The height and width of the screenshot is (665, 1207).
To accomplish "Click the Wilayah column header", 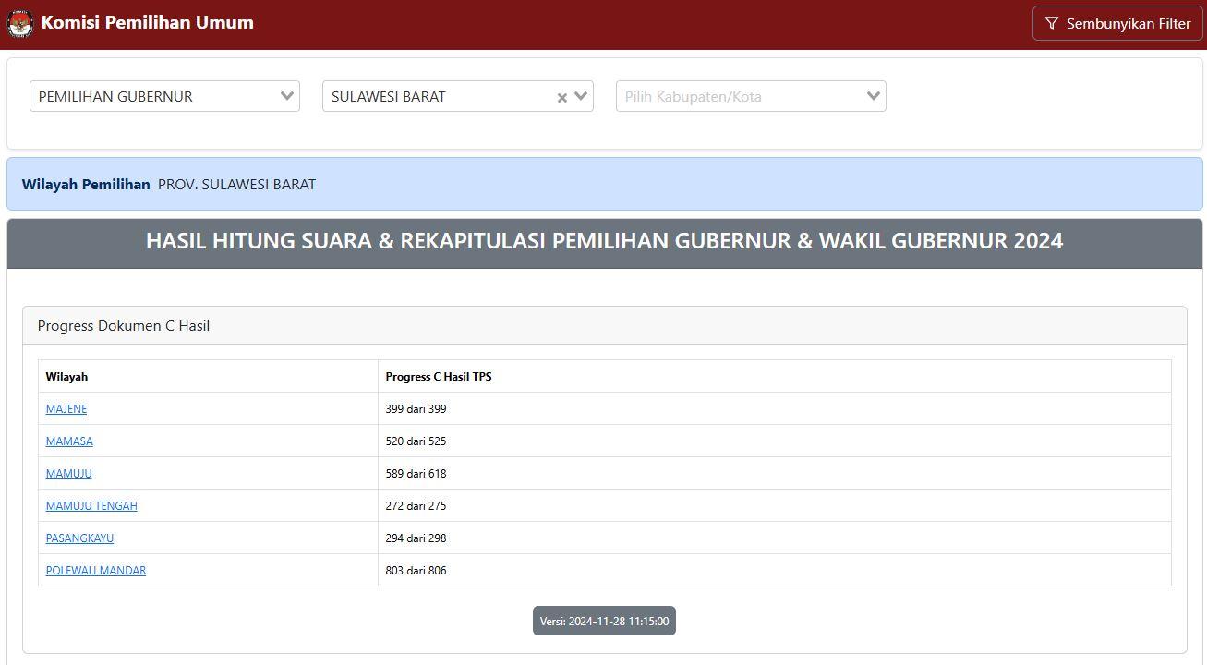I will point(66,376).
